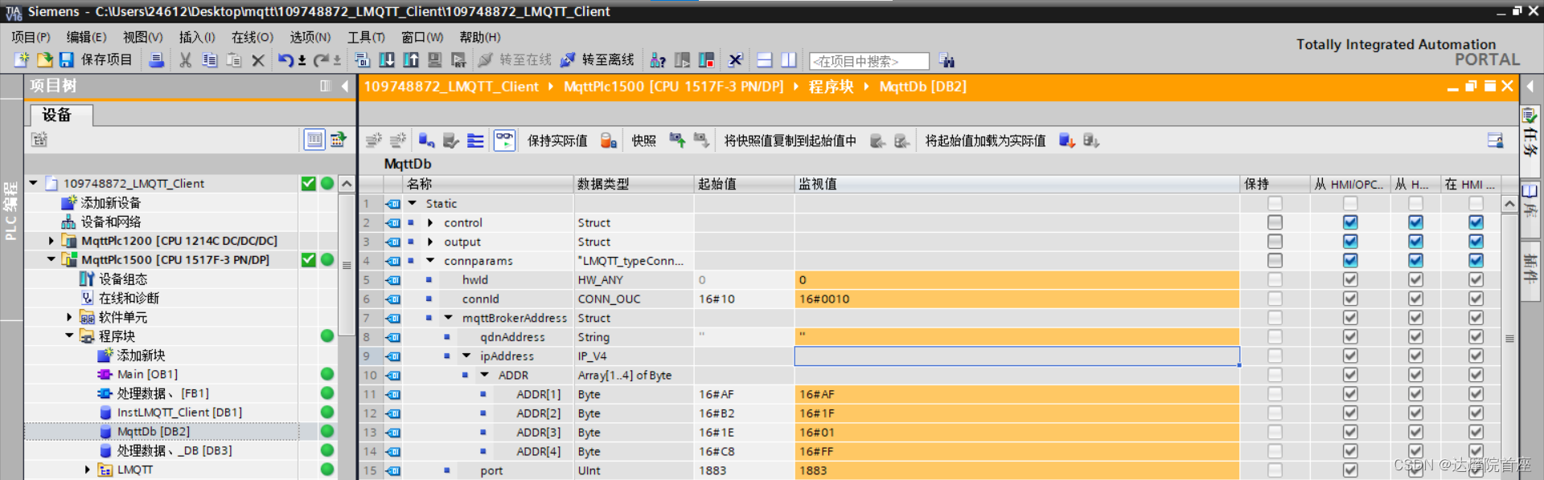Image resolution: width=1544 pixels, height=480 pixels.
Task: Toggle 保持 checkbox for connparams row
Action: click(x=1275, y=261)
